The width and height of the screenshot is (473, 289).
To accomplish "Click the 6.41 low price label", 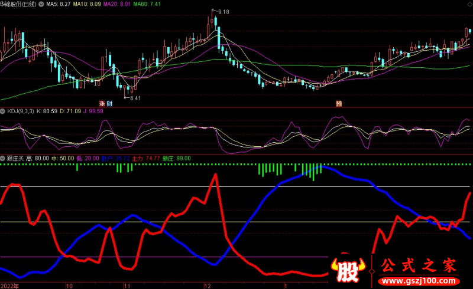I will click(135, 98).
